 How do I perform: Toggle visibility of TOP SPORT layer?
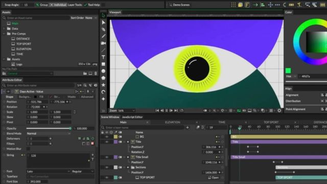coord(107,177)
